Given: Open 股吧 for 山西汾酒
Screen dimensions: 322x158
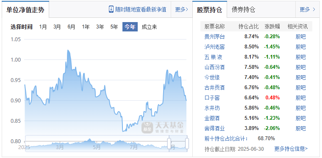Looking at the screenshot, I should coord(301,67).
